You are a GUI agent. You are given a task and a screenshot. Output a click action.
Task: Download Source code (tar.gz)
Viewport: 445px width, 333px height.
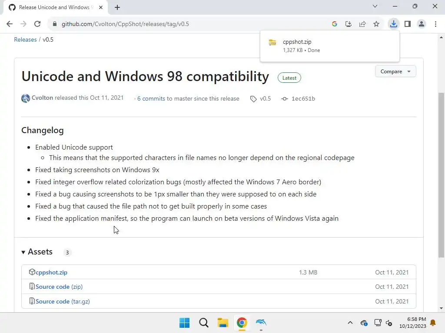point(63,301)
